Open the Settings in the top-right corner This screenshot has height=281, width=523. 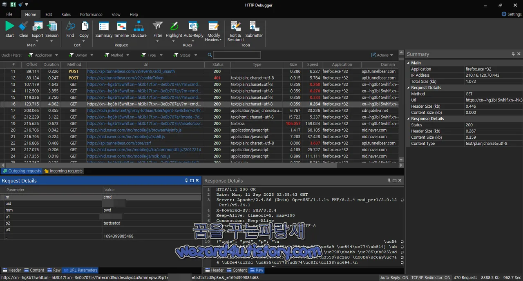point(511,14)
